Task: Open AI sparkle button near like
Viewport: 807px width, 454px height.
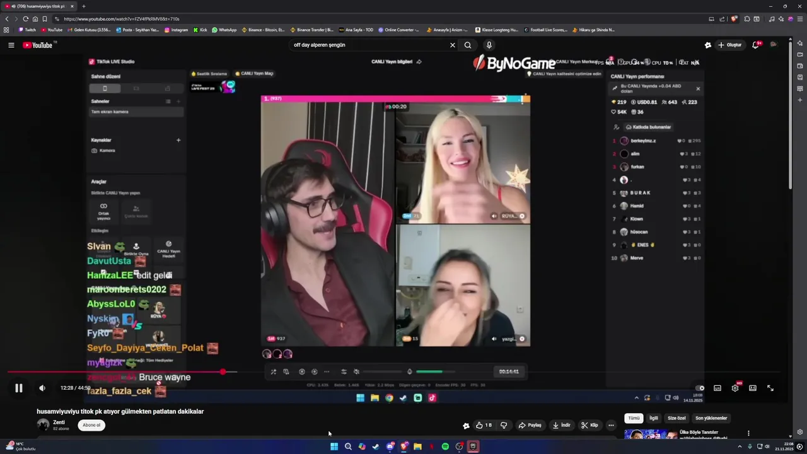Action: click(x=466, y=426)
